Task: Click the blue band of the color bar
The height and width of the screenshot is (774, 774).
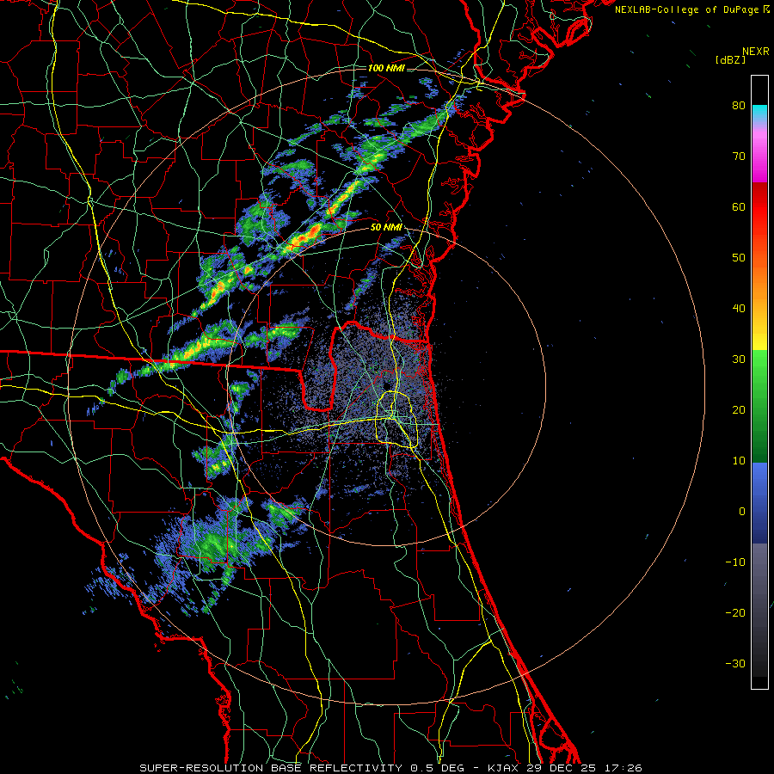Action: tap(759, 503)
